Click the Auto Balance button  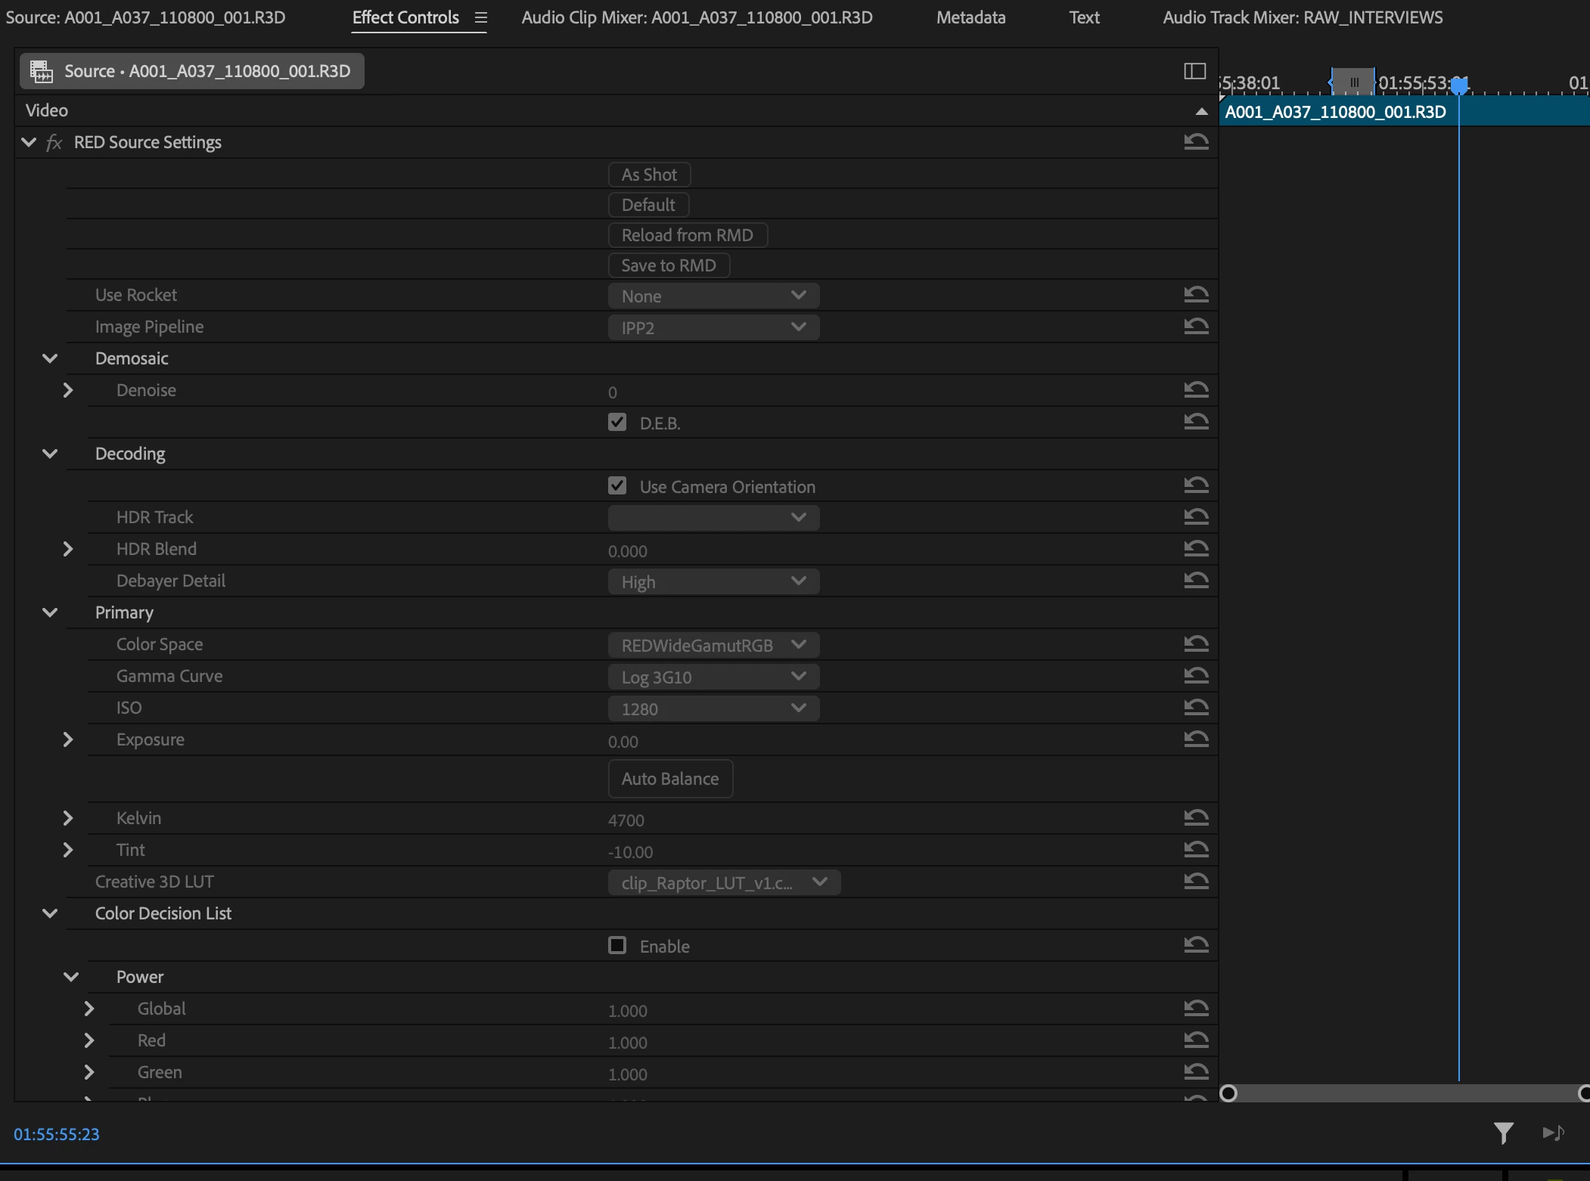tap(670, 779)
